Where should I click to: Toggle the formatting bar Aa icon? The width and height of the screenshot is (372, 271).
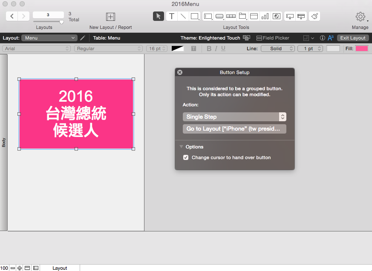331,38
